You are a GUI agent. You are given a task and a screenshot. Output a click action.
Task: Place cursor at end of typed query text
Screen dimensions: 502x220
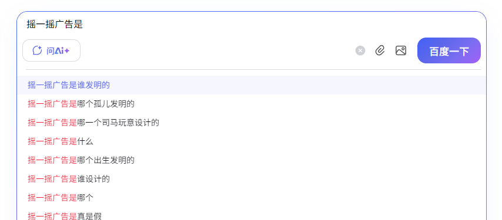point(83,25)
